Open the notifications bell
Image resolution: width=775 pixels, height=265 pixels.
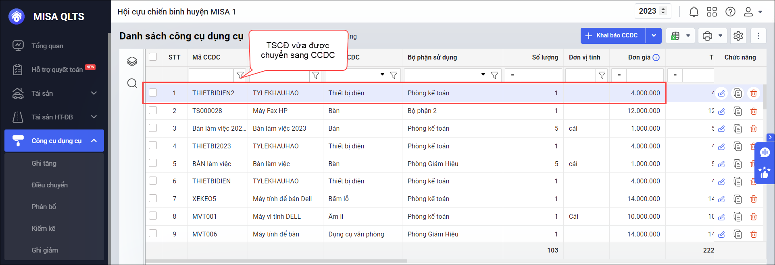click(x=694, y=12)
